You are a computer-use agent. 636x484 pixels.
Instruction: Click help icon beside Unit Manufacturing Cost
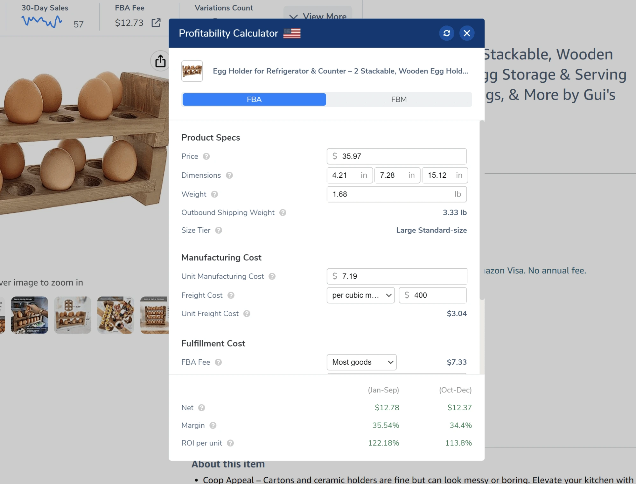click(272, 276)
